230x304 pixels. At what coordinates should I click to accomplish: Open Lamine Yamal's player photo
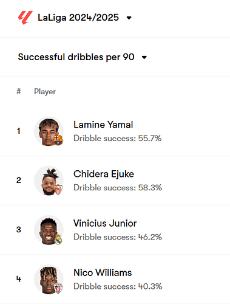49,131
